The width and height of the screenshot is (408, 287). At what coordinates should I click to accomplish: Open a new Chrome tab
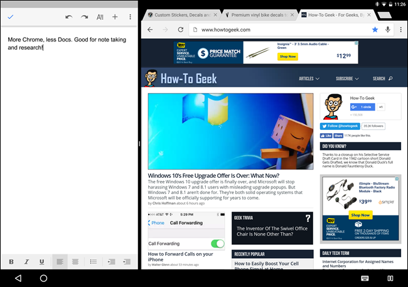point(385,15)
